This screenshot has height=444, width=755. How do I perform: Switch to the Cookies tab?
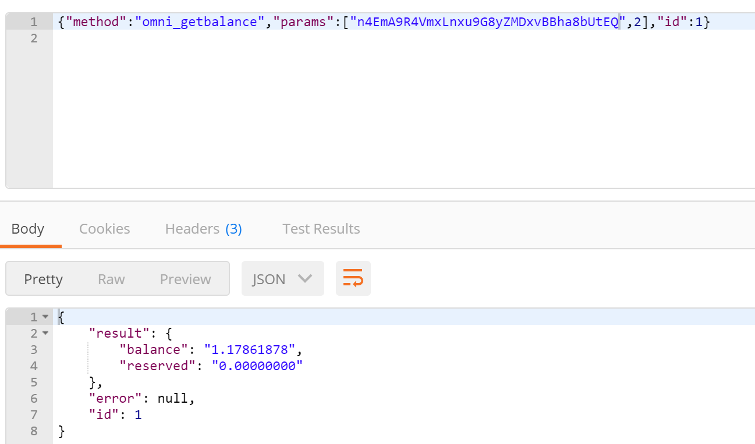(x=104, y=228)
